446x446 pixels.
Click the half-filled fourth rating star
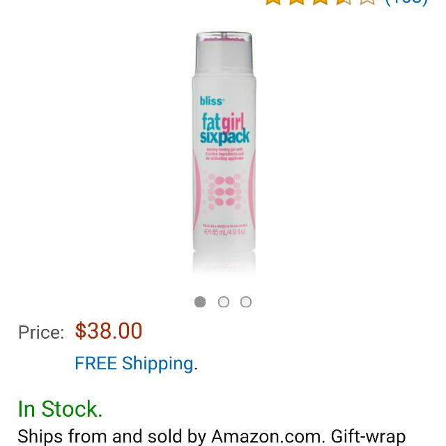(x=344, y=1)
